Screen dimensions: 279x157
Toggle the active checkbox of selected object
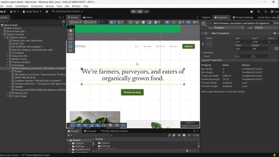tap(210, 23)
